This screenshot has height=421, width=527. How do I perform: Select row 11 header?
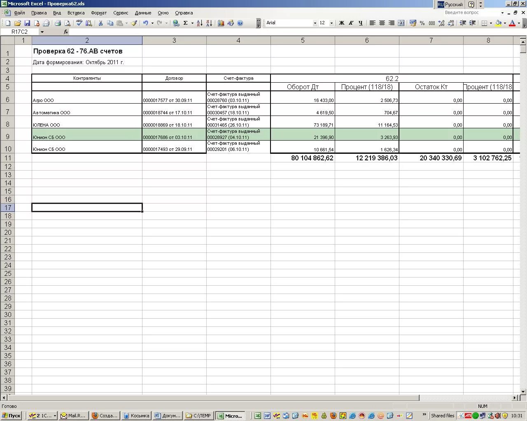click(7, 158)
